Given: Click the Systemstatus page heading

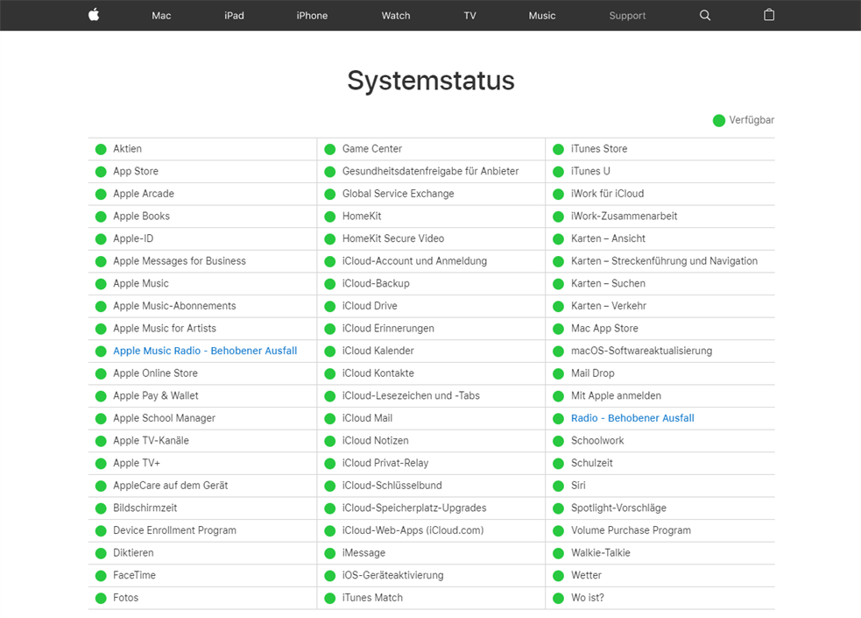Looking at the screenshot, I should pos(430,81).
